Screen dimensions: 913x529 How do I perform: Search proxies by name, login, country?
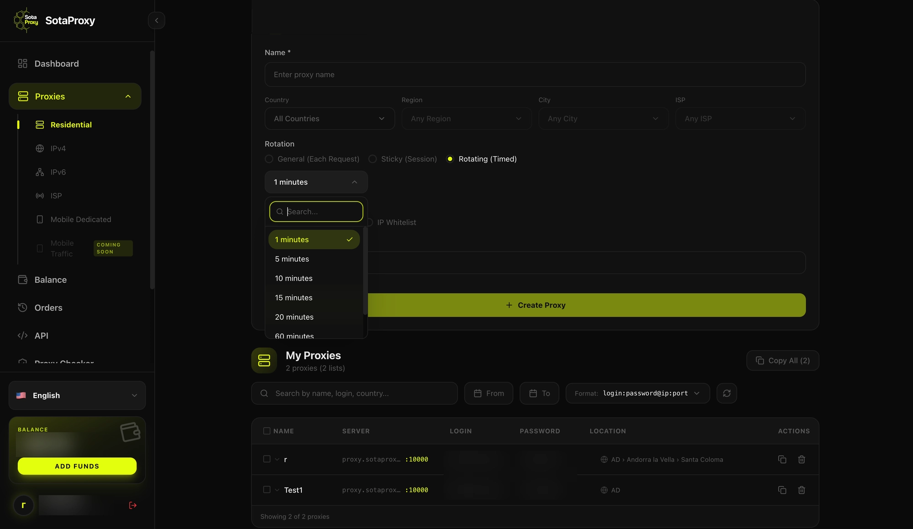pos(354,394)
